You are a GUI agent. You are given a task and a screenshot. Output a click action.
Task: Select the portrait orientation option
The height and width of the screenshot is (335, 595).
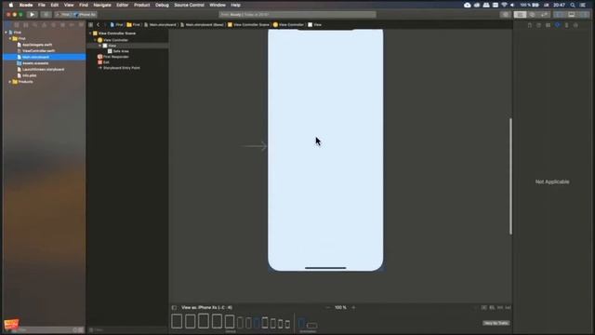pyautogui.click(x=301, y=323)
